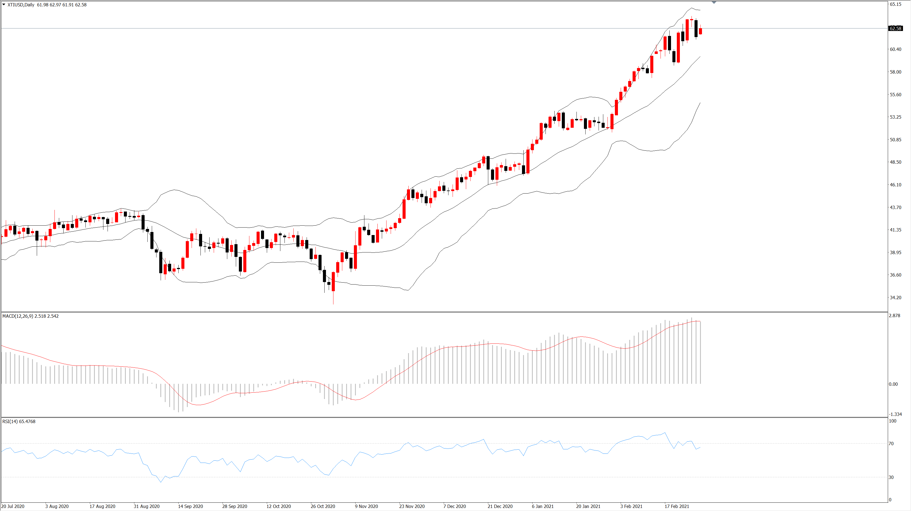Click the 20 Jul 2020 date label
The height and width of the screenshot is (511, 911).
coord(13,506)
